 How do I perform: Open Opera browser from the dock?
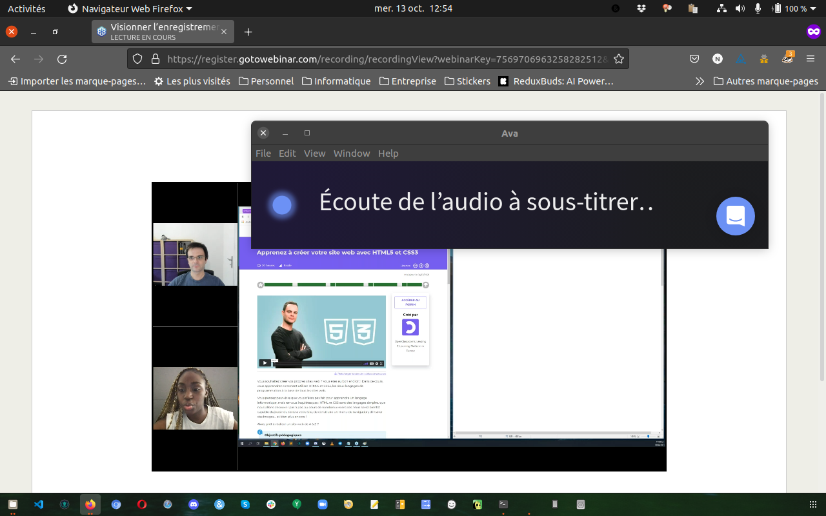click(142, 504)
